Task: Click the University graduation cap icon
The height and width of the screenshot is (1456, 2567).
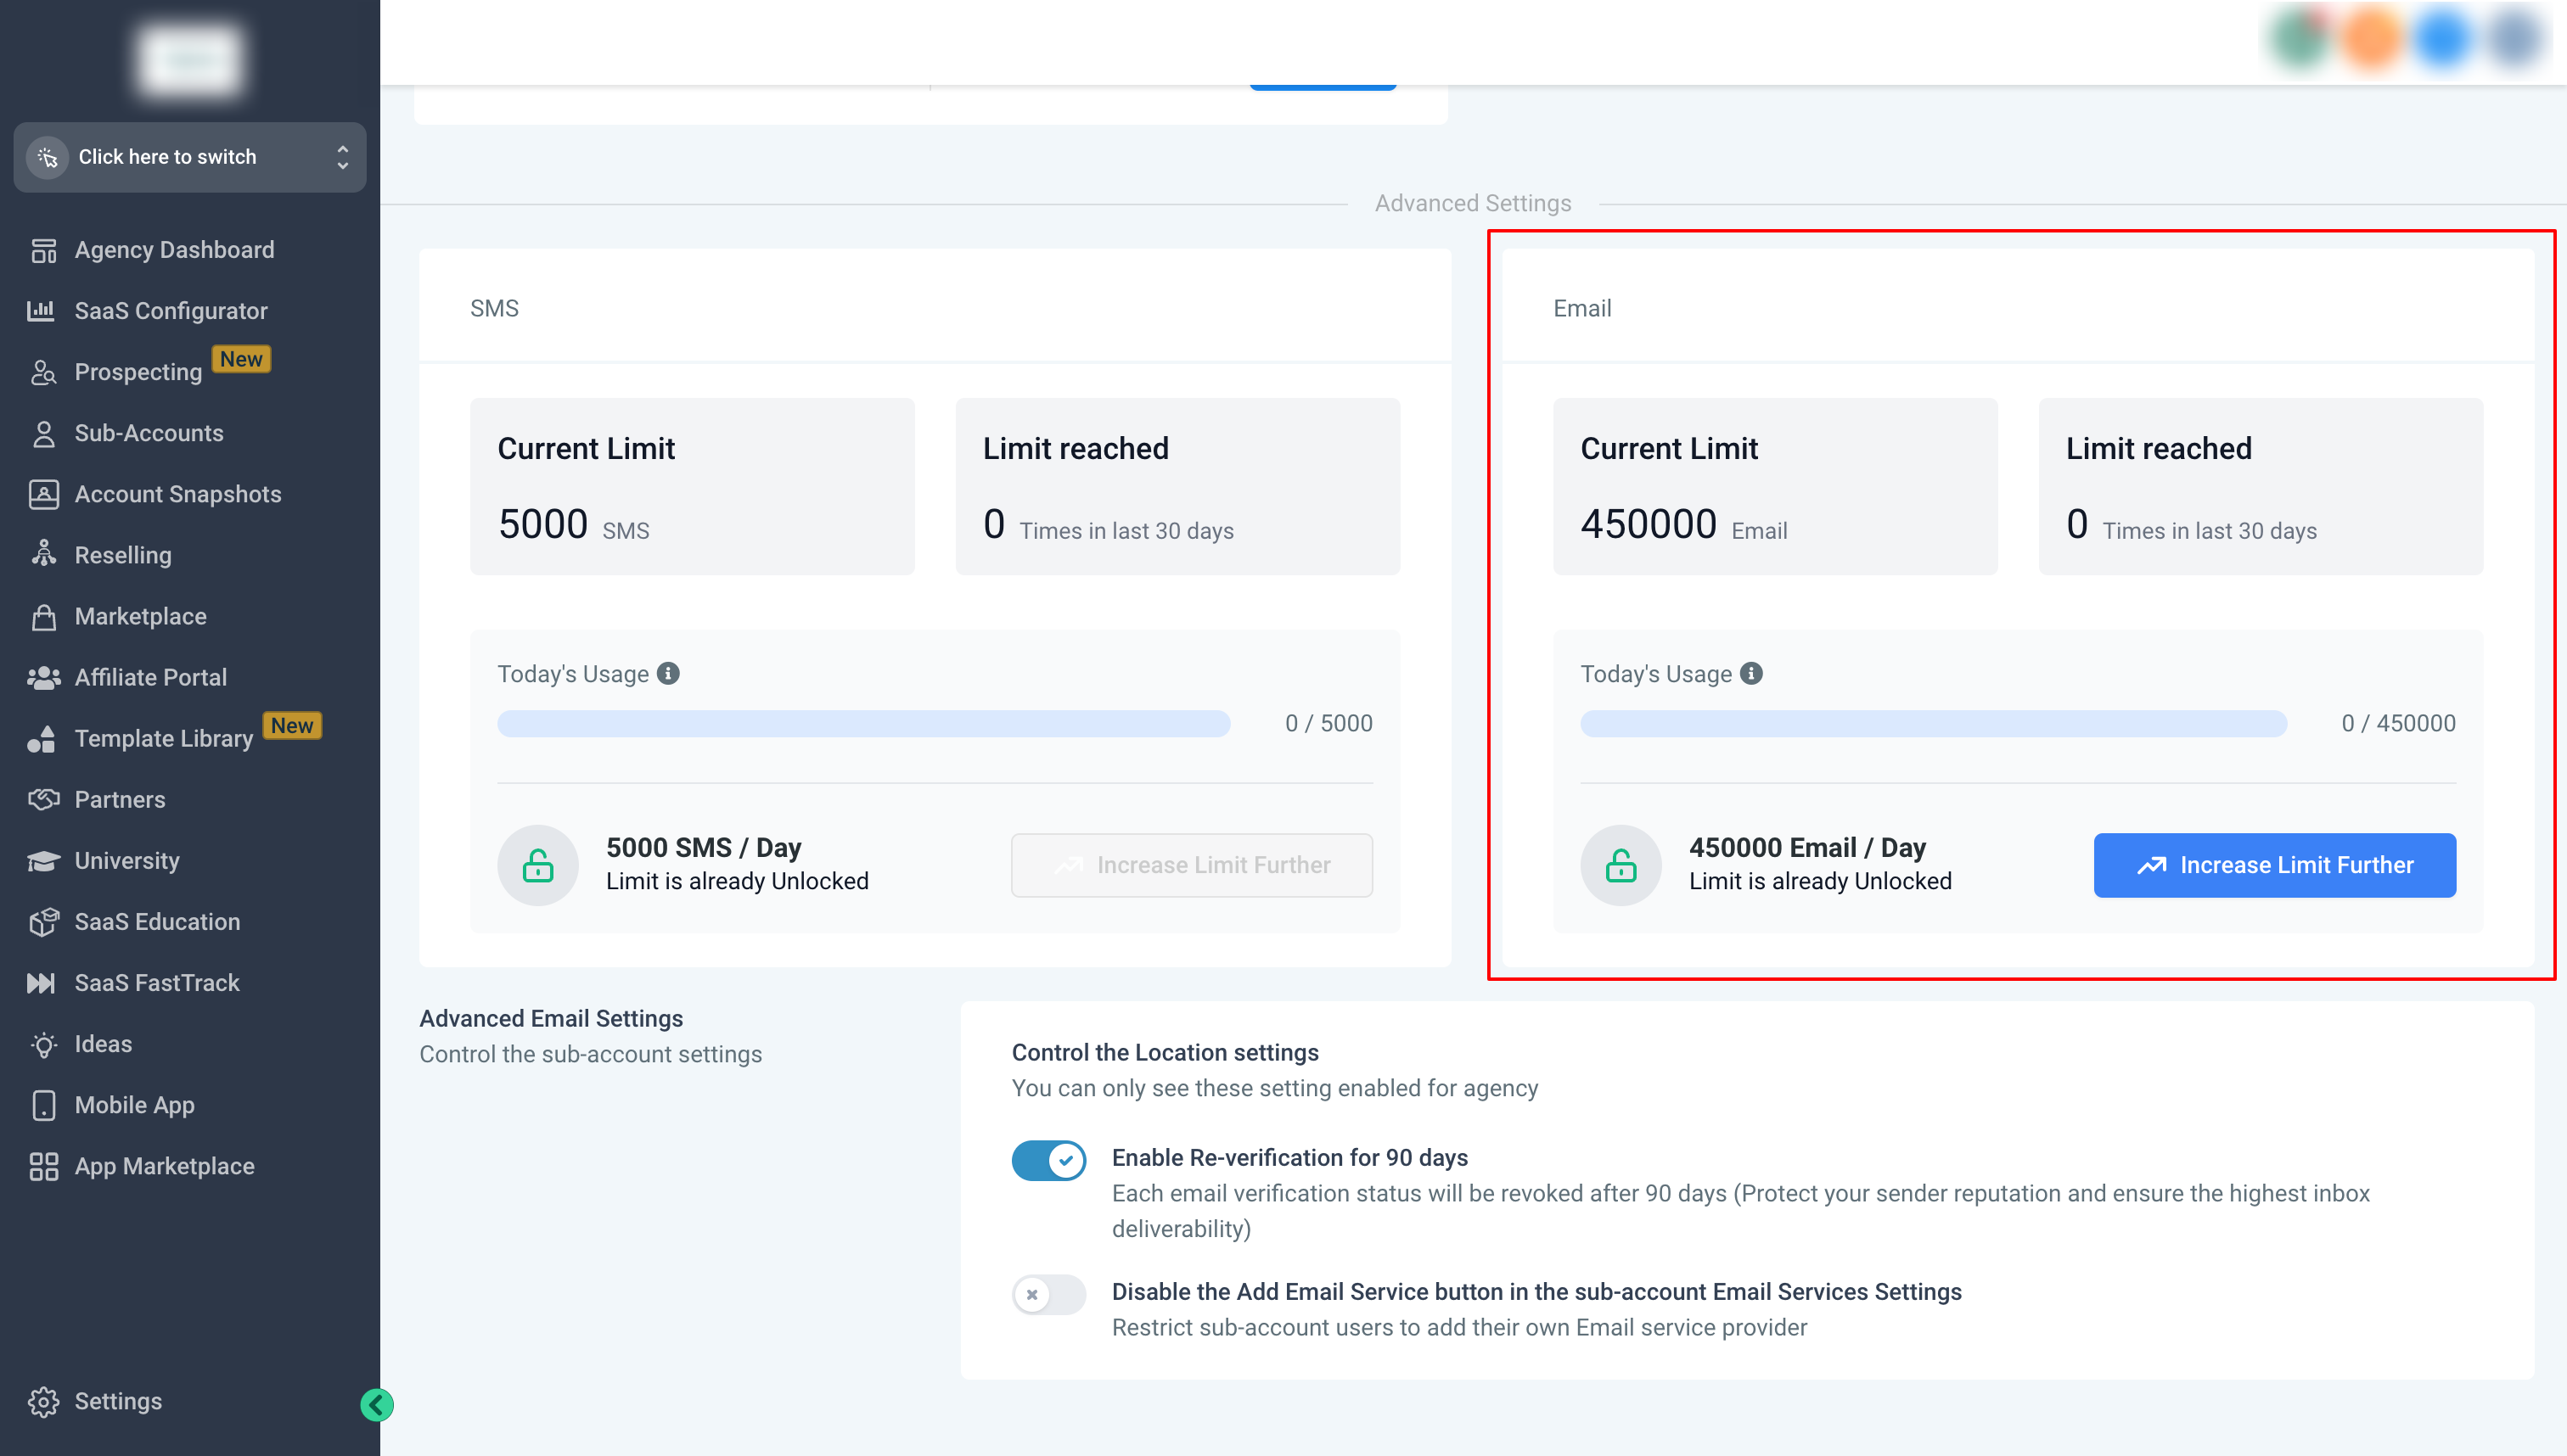Action: 43,861
